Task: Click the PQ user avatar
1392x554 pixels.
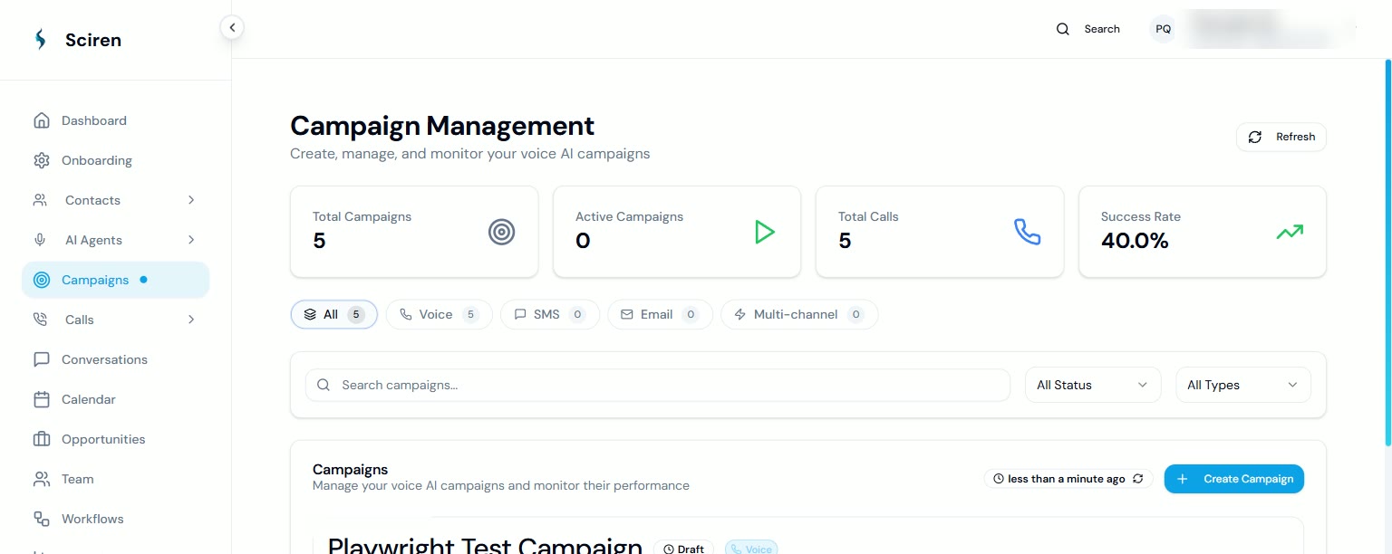Action: click(x=1164, y=29)
